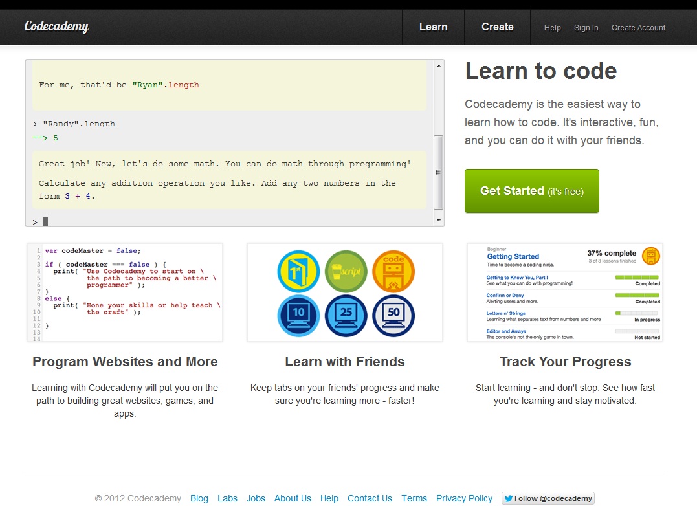
Task: Open the Sign In link
Action: pyautogui.click(x=586, y=28)
